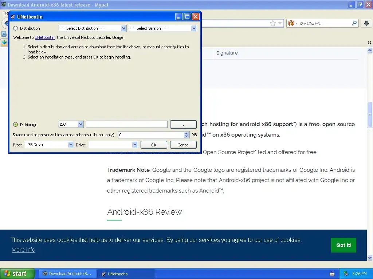Open the More info cookies link

point(23,250)
